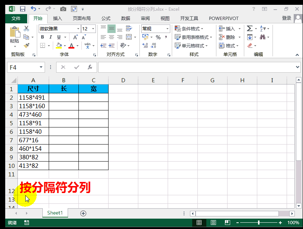Image resolution: width=303 pixels, height=229 pixels.
Task: Toggle middle vertical alignment
Action: (112, 29)
